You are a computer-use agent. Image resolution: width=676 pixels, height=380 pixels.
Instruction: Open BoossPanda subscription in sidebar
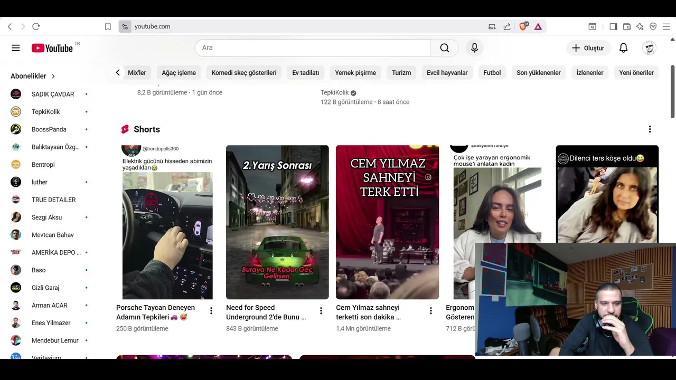pyautogui.click(x=49, y=129)
